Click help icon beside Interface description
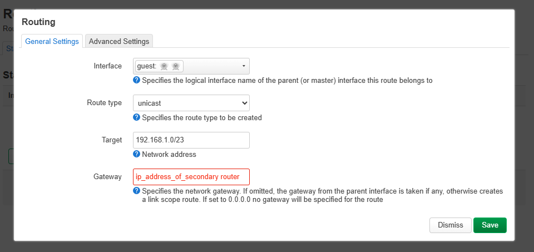Screen dimensions: 534x252 pyautogui.click(x=137, y=80)
